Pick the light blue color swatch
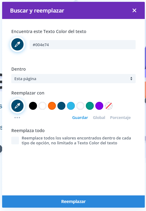The width and height of the screenshot is (146, 211). (71, 106)
